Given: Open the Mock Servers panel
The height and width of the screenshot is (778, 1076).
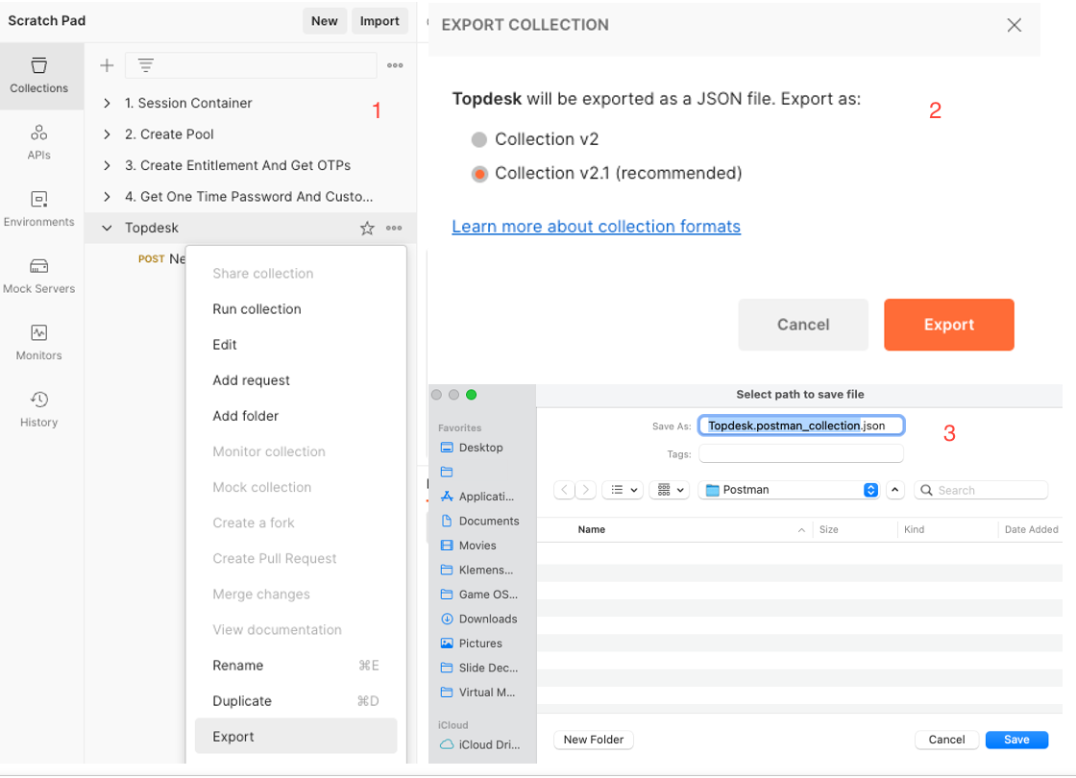Looking at the screenshot, I should (x=39, y=276).
